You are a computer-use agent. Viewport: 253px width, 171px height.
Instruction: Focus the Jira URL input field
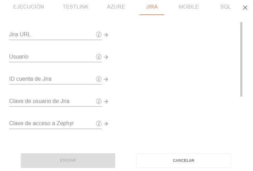click(x=52, y=35)
